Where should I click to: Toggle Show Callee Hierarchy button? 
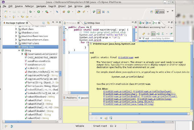click(158, 34)
